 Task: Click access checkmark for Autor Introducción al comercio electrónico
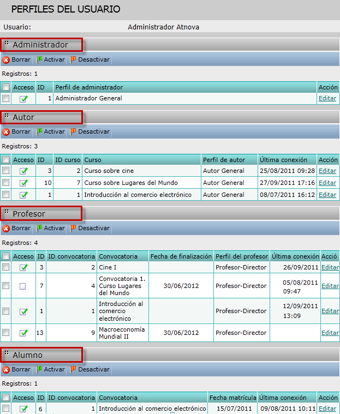click(x=23, y=195)
